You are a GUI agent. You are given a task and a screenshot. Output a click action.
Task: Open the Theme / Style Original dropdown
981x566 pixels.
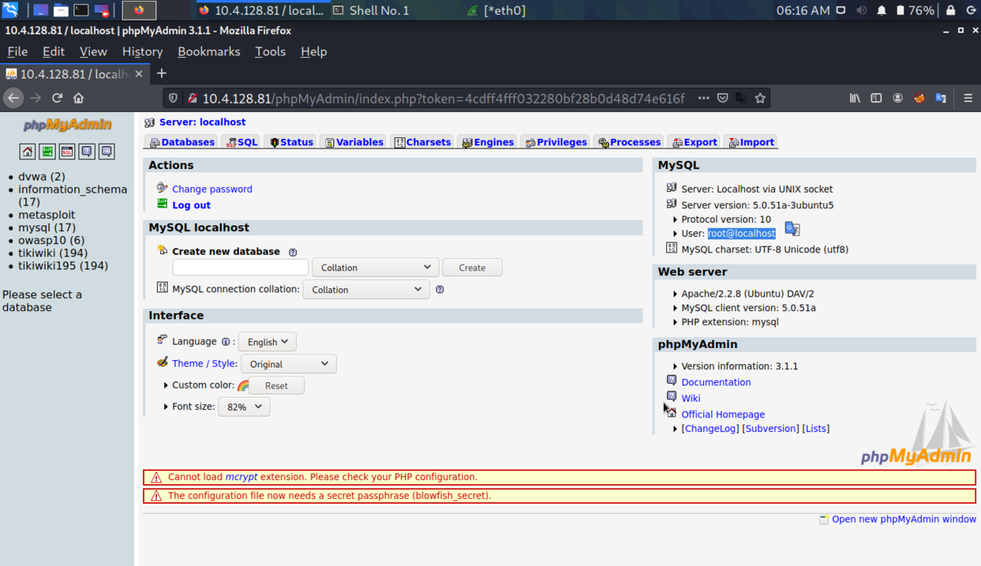click(289, 363)
